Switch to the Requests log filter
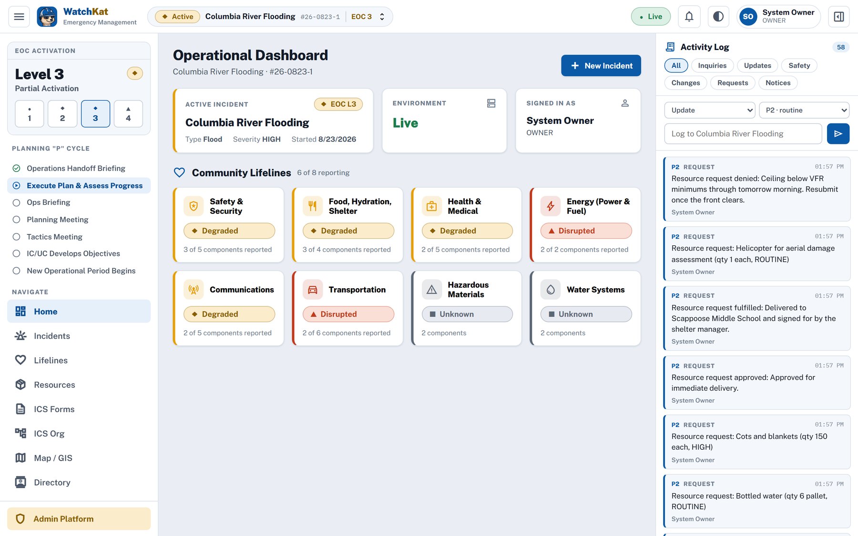 (733, 83)
